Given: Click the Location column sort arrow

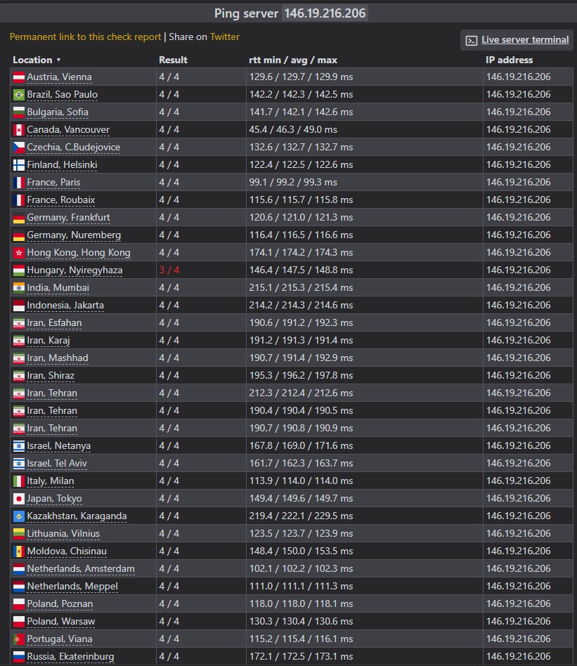Looking at the screenshot, I should coord(58,60).
